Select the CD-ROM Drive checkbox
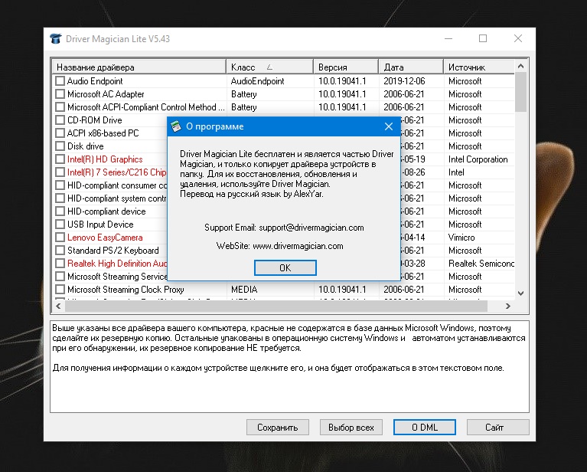 pos(60,120)
